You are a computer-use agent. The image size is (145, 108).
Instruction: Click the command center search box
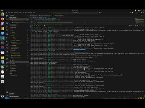pyautogui.click(x=76, y=13)
